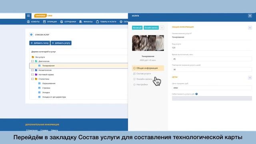256x144 pixels.
Task: Click the Добавить папку button
Action: click(x=40, y=43)
